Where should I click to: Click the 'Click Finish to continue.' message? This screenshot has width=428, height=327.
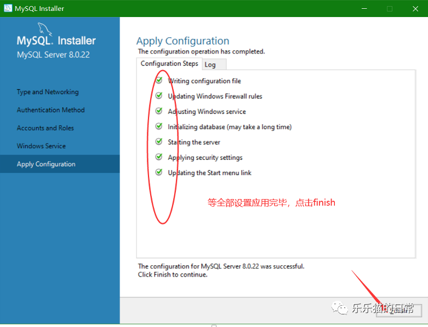tap(173, 275)
